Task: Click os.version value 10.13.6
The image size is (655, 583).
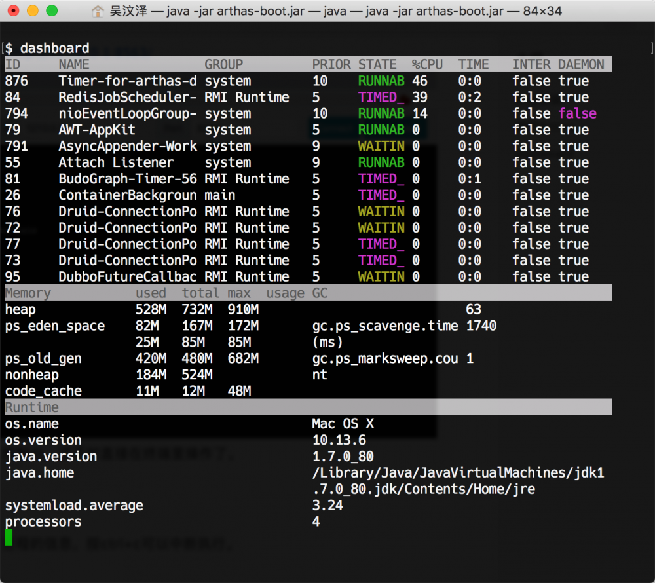Action: [x=339, y=440]
